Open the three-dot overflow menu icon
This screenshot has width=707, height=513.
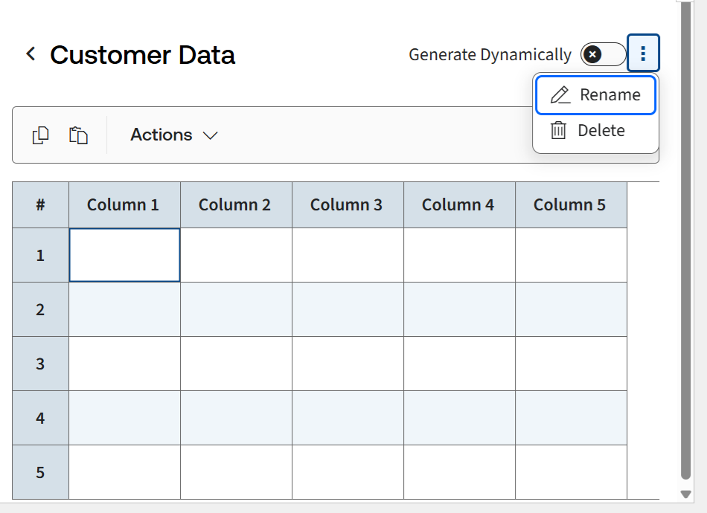[643, 53]
